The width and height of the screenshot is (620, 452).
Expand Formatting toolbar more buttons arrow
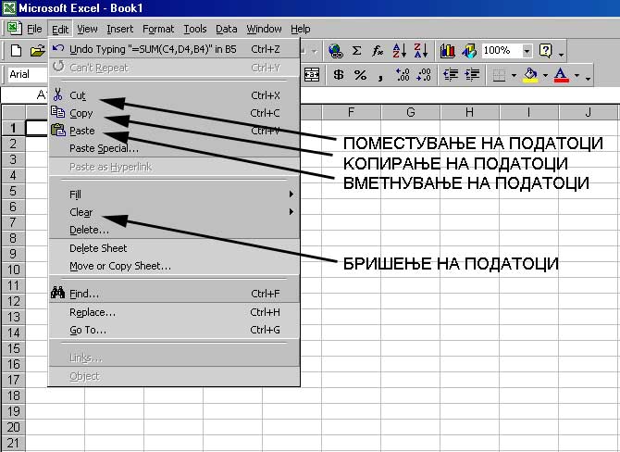589,77
